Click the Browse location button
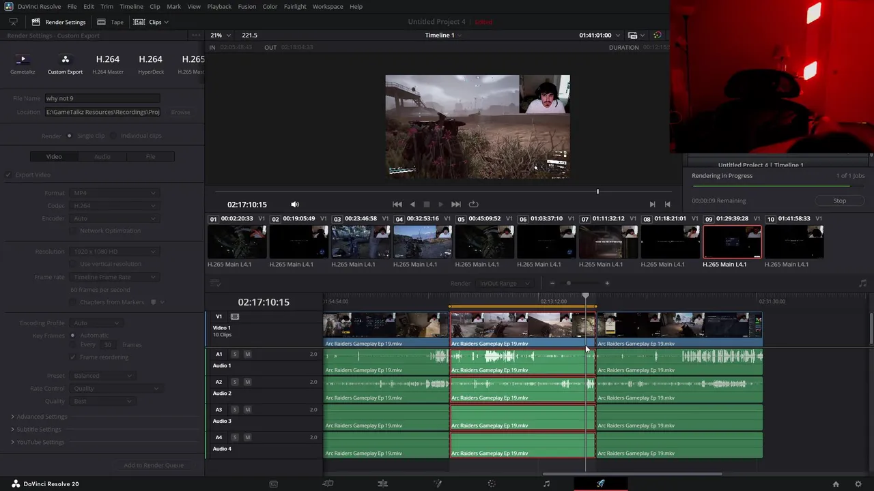The image size is (874, 491). pyautogui.click(x=180, y=112)
